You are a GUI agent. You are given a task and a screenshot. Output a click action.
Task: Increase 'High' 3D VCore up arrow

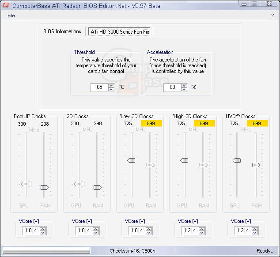[x=202, y=229]
